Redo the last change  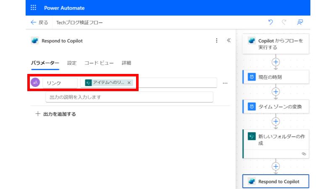(284, 22)
